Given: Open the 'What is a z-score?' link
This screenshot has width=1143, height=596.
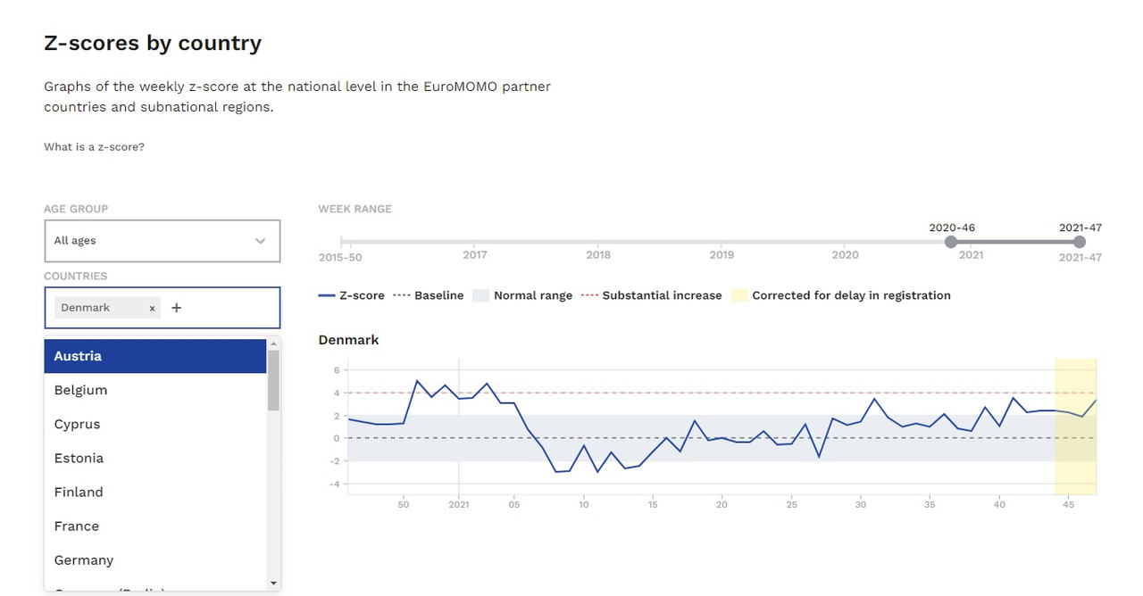Looking at the screenshot, I should pyautogui.click(x=94, y=147).
